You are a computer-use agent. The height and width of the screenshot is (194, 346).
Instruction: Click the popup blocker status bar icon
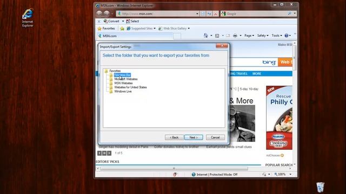pyautogui.click(x=175, y=175)
